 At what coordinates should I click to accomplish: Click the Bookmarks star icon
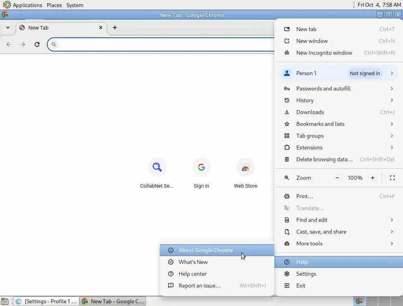tap(287, 124)
